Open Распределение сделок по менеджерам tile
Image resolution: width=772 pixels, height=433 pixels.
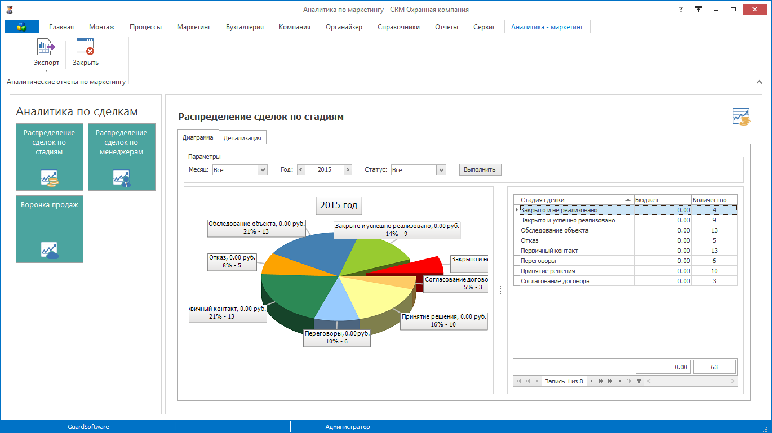(122, 157)
